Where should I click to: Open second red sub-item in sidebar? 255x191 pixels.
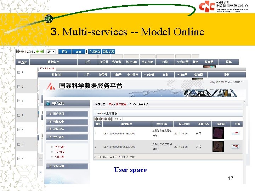coord(59,152)
